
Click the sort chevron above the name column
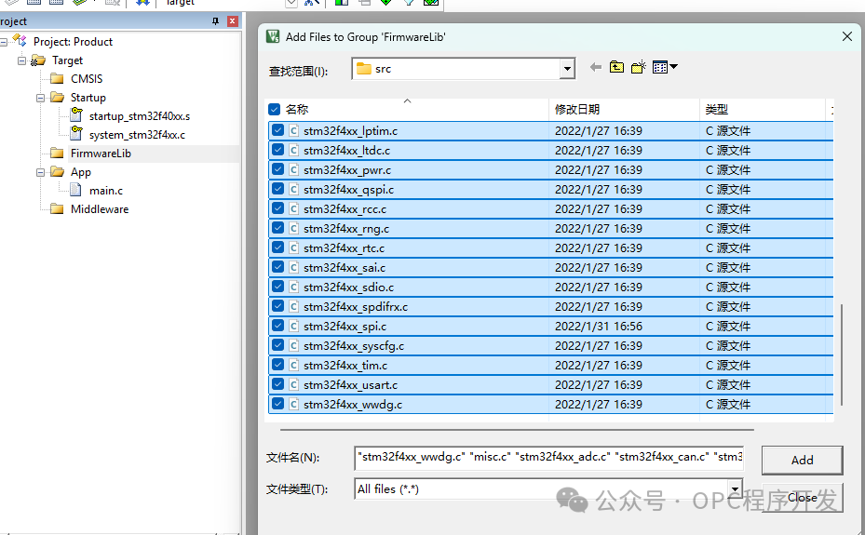click(407, 100)
